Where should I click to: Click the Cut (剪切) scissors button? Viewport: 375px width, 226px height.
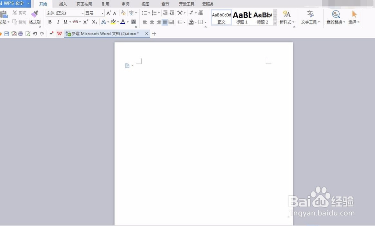(19, 13)
